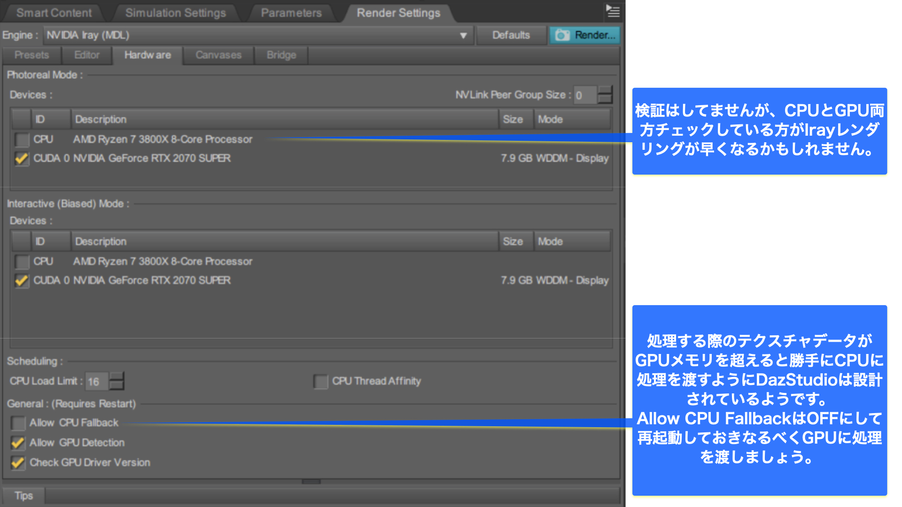Click the Render camera button
Image resolution: width=902 pixels, height=507 pixels.
[585, 35]
